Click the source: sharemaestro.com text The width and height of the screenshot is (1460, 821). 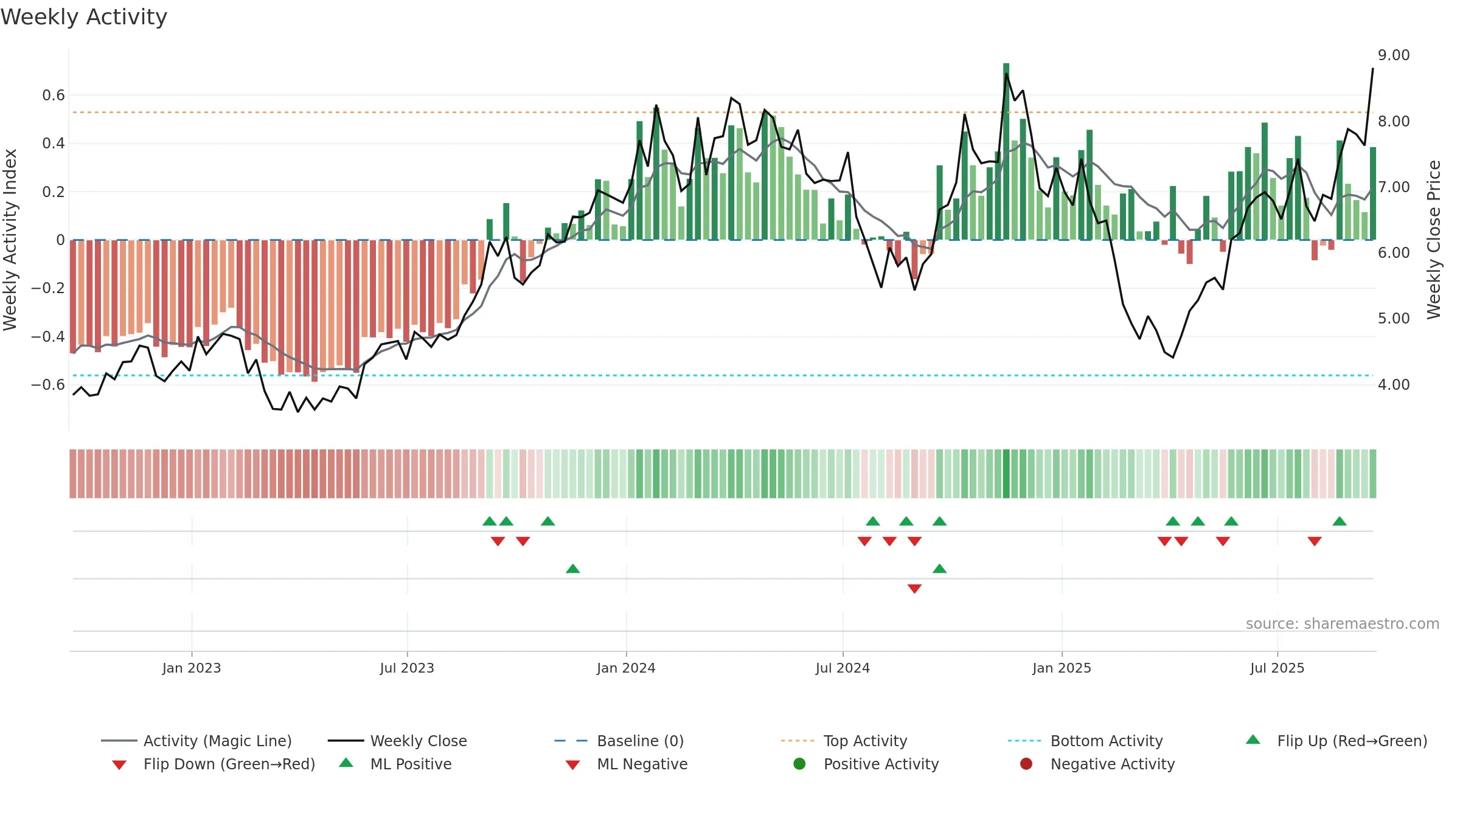tap(1343, 624)
